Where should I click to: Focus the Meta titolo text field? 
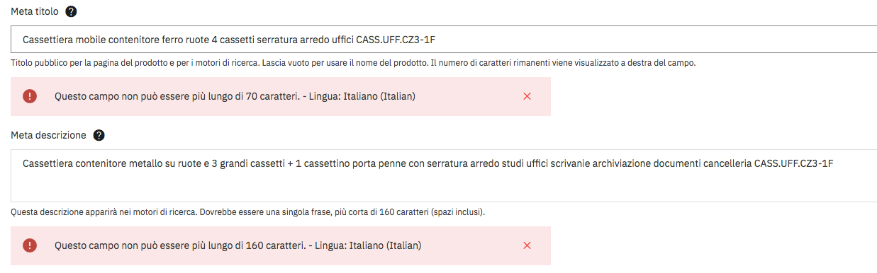pyautogui.click(x=444, y=39)
